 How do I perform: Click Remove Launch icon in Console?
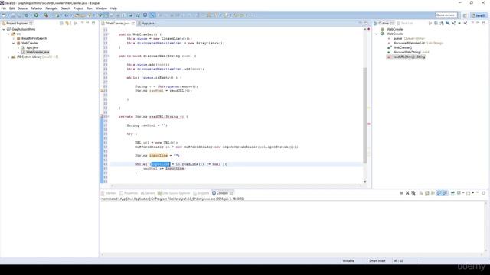407,193
